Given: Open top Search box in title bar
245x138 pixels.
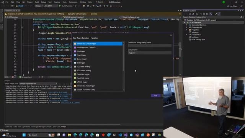Looking at the screenshot, I should 100,2.
